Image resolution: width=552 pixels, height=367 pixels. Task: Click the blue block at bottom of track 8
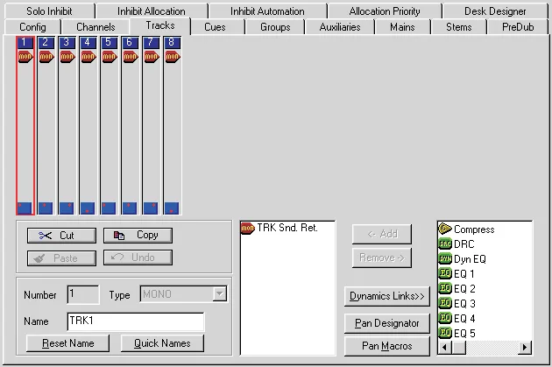click(x=172, y=208)
